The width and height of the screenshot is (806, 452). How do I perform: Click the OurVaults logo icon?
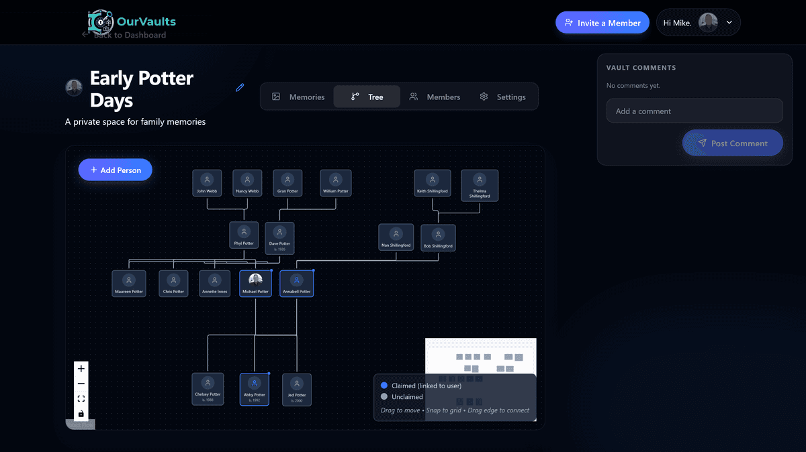coord(99,22)
